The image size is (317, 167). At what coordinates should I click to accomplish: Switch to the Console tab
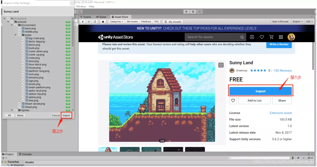tap(25, 154)
